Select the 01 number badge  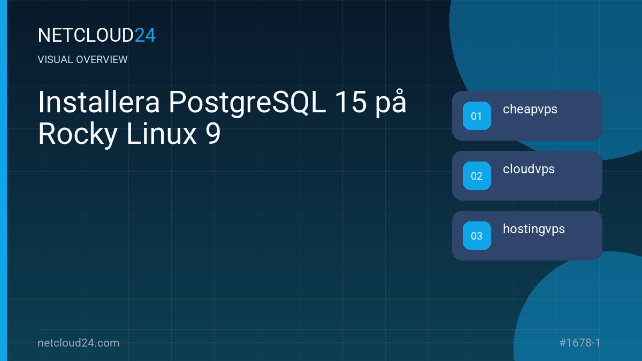477,116
